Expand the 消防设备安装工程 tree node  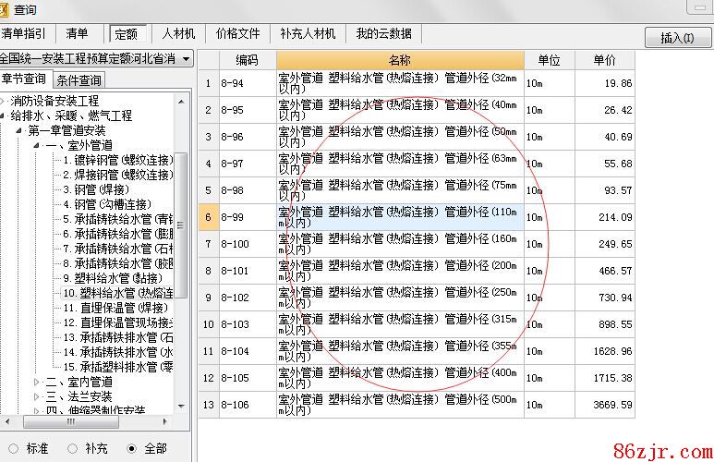(x=4, y=101)
